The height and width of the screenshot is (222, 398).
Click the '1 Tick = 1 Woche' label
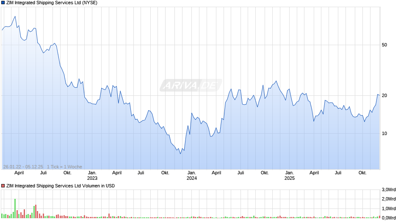tap(64, 167)
